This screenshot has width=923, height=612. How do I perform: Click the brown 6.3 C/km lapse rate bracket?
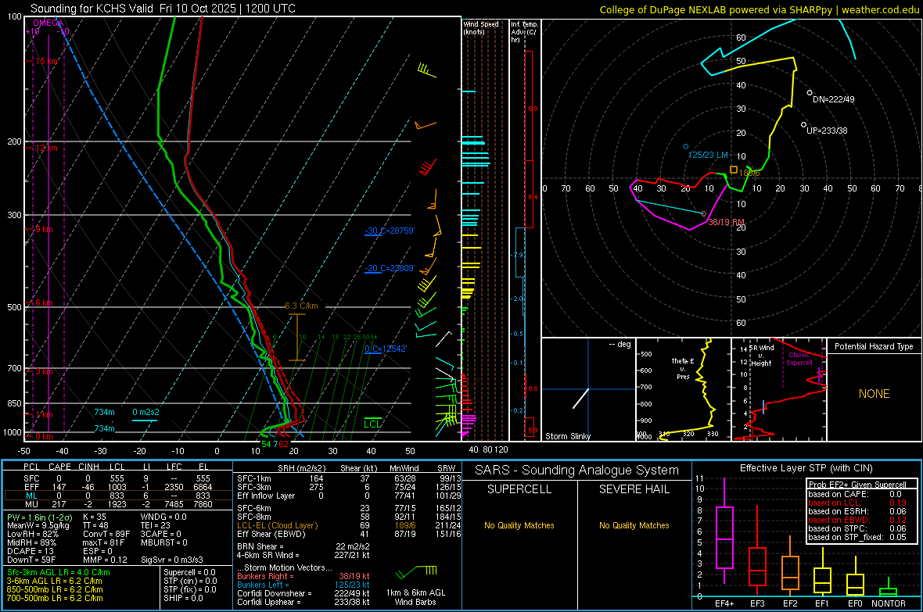pyautogui.click(x=296, y=337)
